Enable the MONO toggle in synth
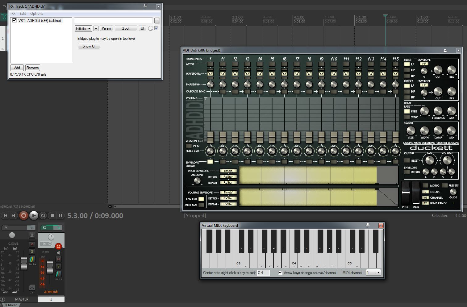Image resolution: width=467 pixels, height=307 pixels. pos(425,185)
